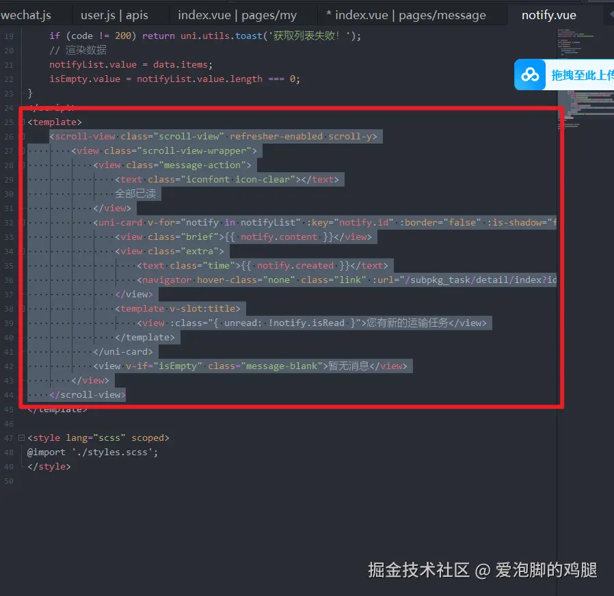Screen dimensions: 614x596
Task: Collapse the style block at line 47
Action: pyautogui.click(x=21, y=438)
